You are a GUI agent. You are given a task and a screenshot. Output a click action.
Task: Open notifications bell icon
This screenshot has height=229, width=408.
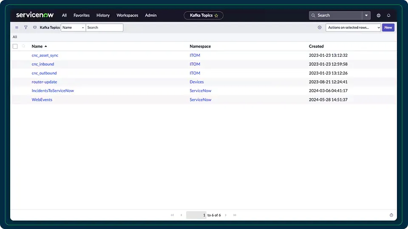389,16
